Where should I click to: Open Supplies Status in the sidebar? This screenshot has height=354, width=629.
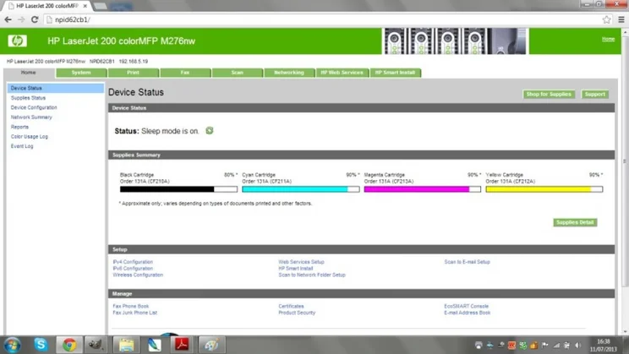[28, 98]
